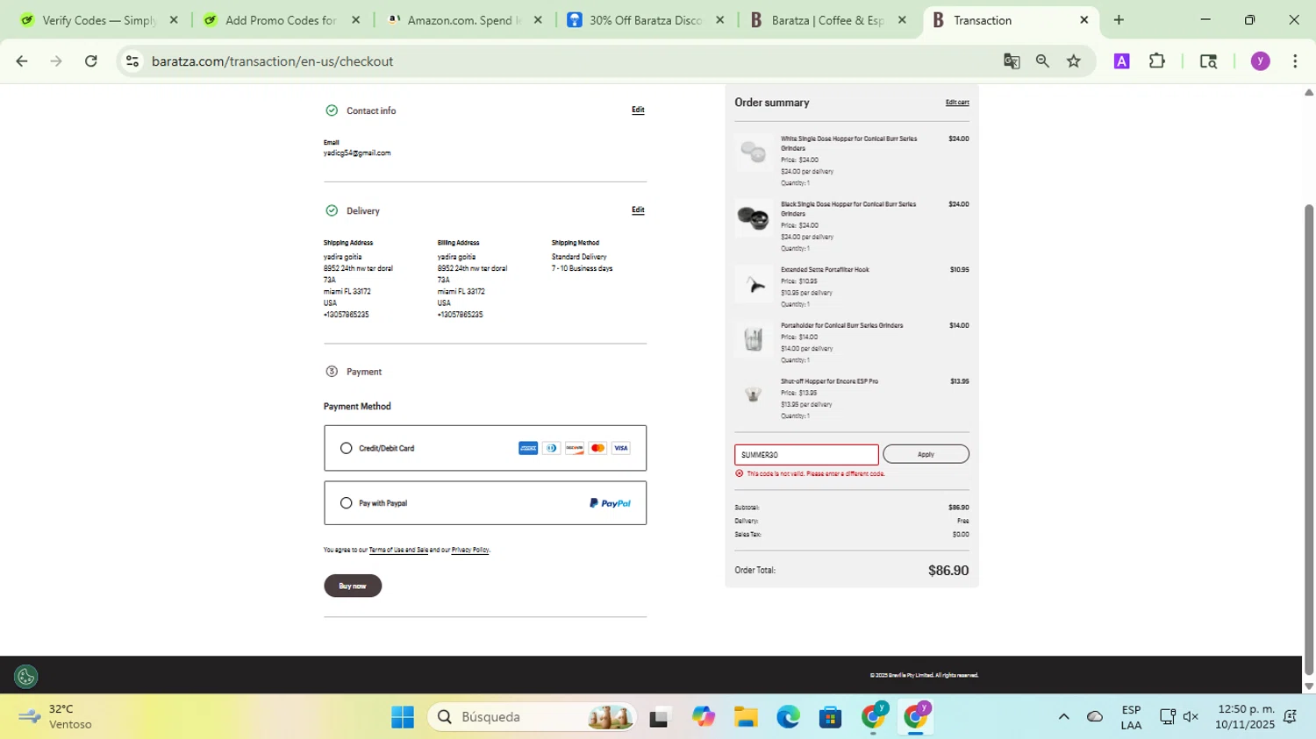1316x739 pixels.
Task: Click the translate page icon
Action: 1012,61
